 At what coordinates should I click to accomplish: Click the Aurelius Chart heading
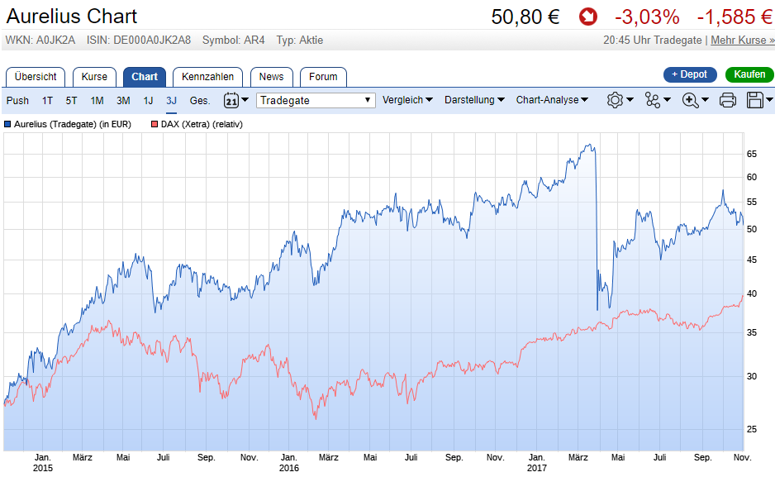pyautogui.click(x=72, y=17)
